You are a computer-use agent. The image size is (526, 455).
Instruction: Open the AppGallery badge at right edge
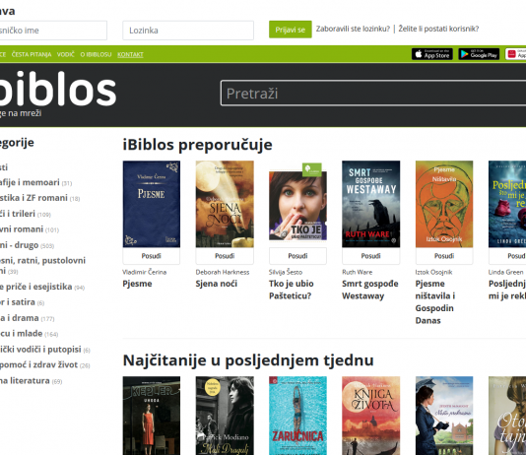(515, 54)
